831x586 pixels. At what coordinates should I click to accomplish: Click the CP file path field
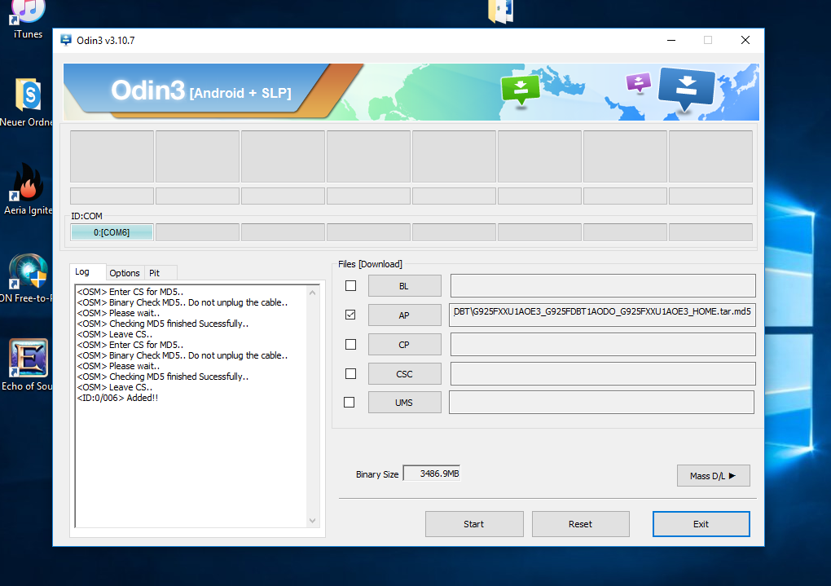coord(603,345)
